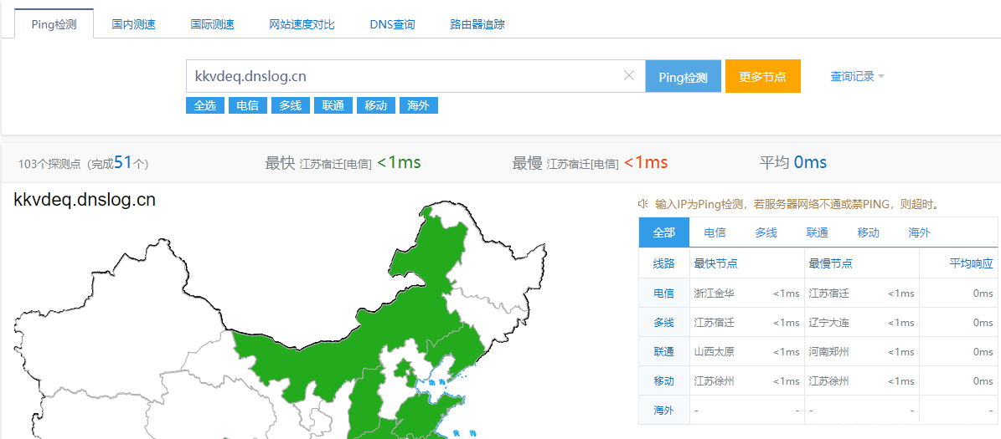Toggle the 联通 filter under search box
Image resolution: width=1001 pixels, height=439 pixels.
pyautogui.click(x=333, y=105)
